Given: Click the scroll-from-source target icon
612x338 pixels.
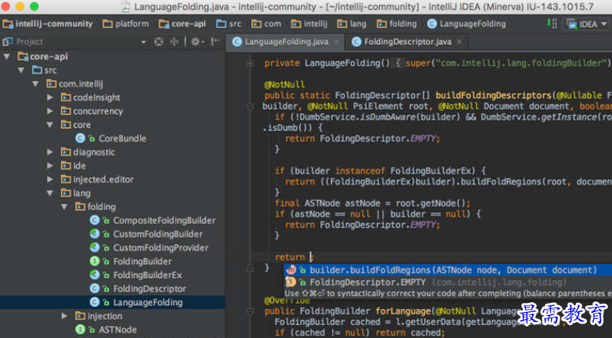Looking at the screenshot, I should click(x=158, y=42).
